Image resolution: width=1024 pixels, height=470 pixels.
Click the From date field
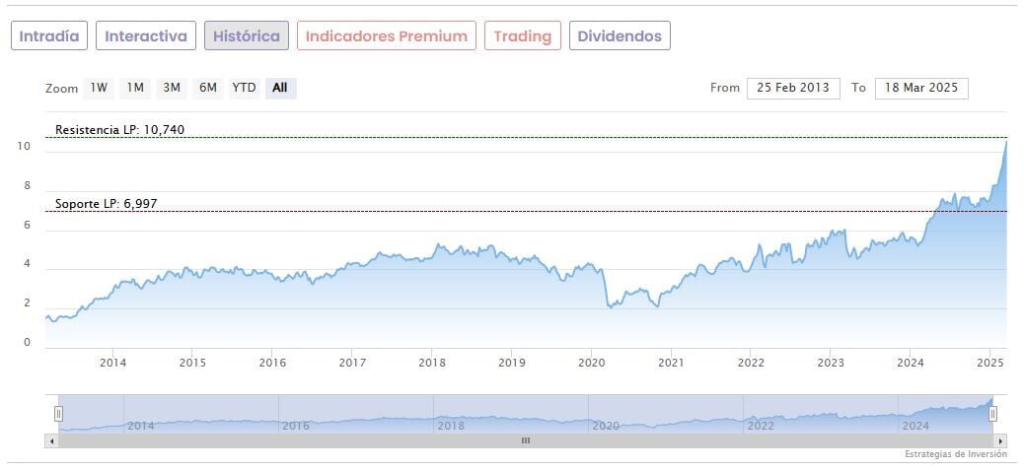[793, 88]
